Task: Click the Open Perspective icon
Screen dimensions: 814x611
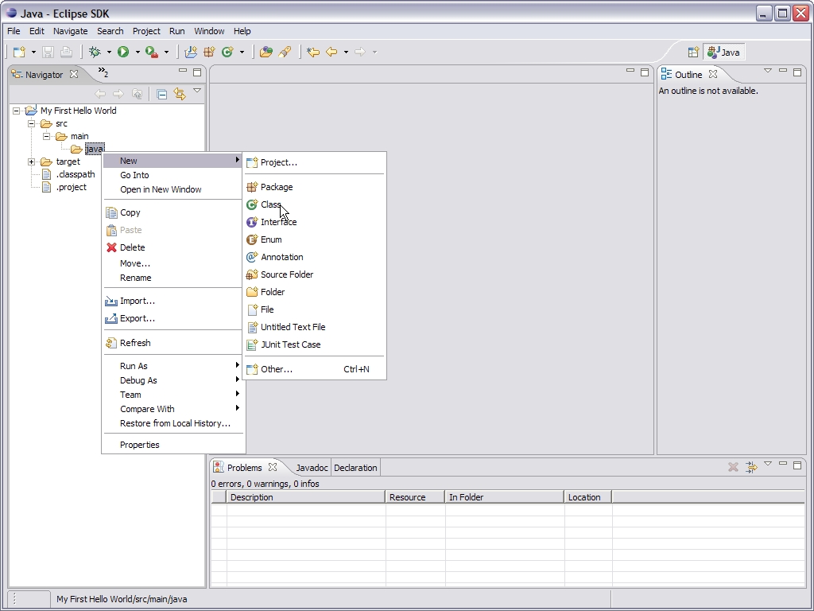Action: (693, 53)
